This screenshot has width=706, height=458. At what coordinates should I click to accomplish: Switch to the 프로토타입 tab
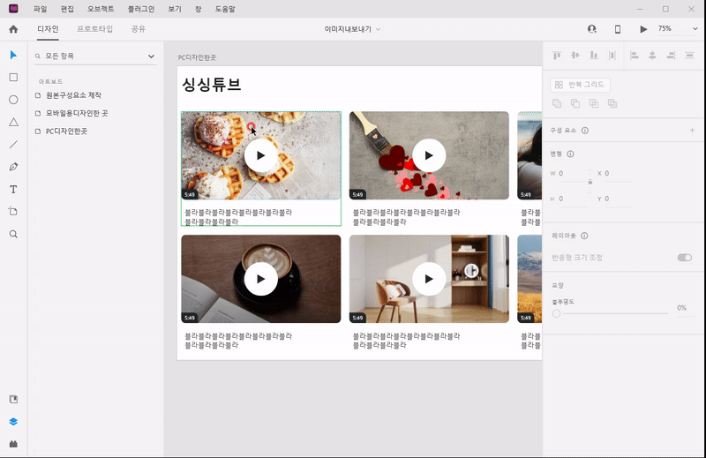(94, 29)
